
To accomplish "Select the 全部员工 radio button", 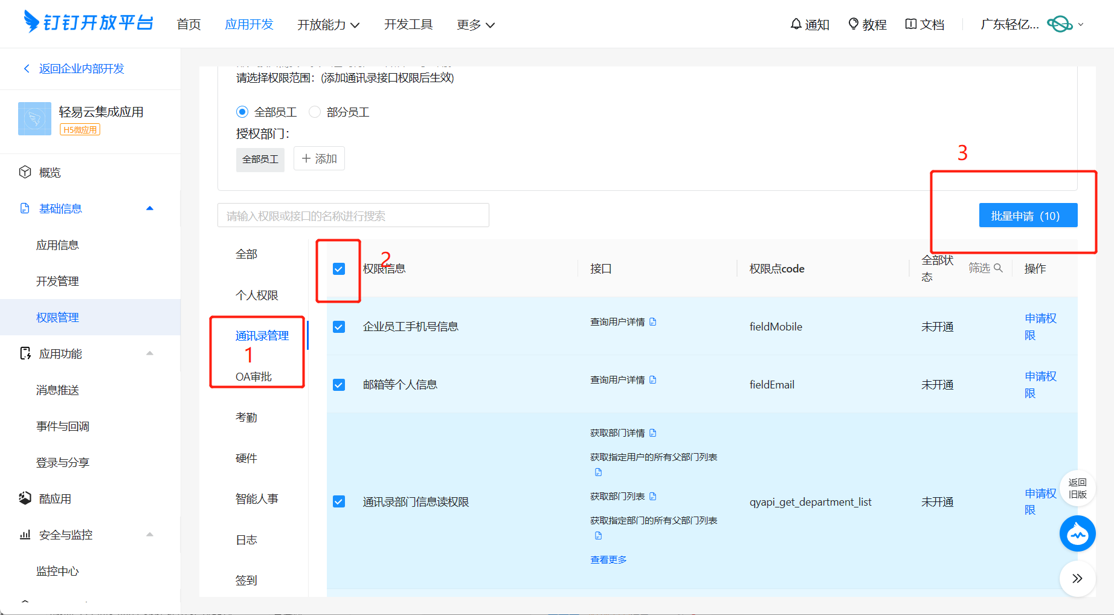I will click(242, 112).
